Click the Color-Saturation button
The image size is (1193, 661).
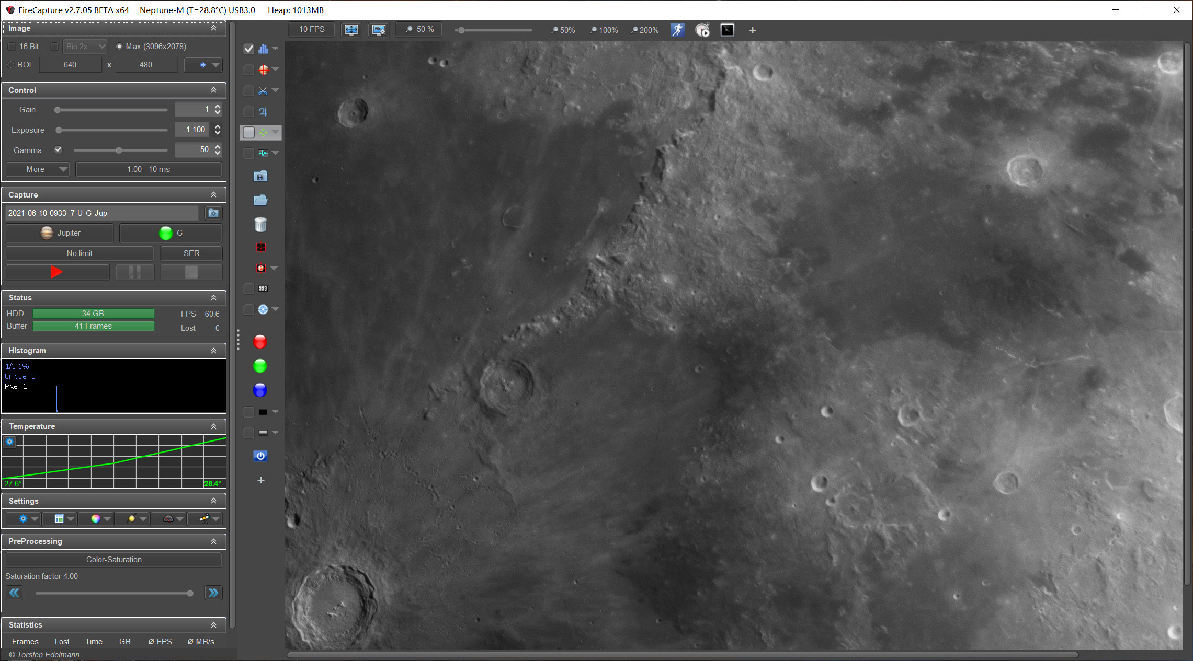pos(113,560)
